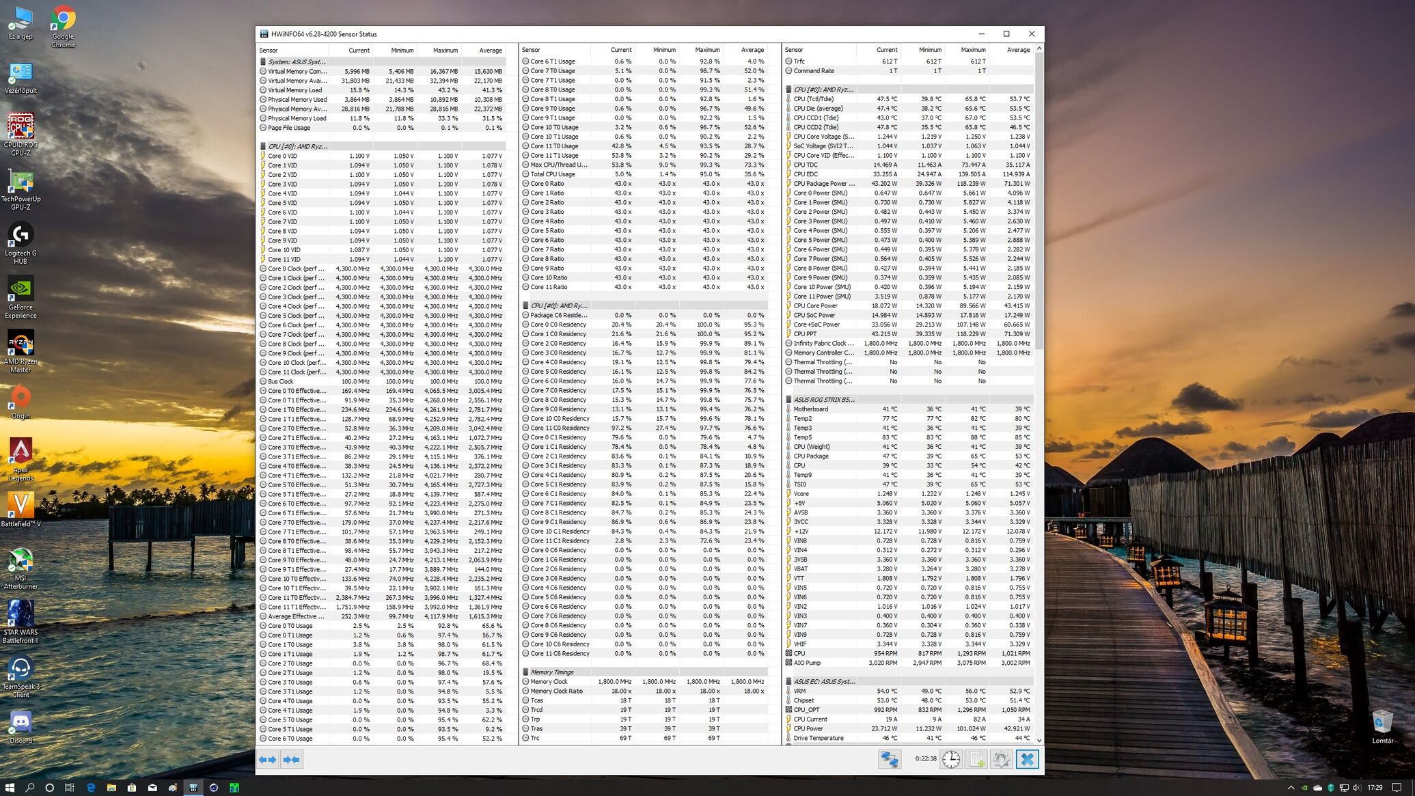1415x796 pixels.
Task: Open Logitech G HUB shortcut
Action: [20, 243]
